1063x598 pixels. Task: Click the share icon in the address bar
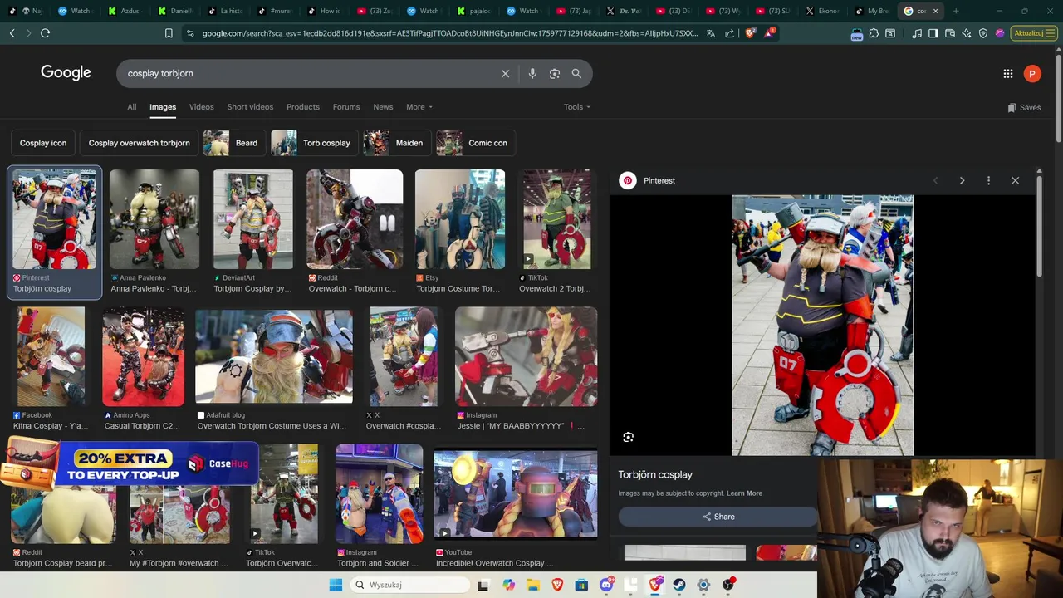click(x=729, y=33)
